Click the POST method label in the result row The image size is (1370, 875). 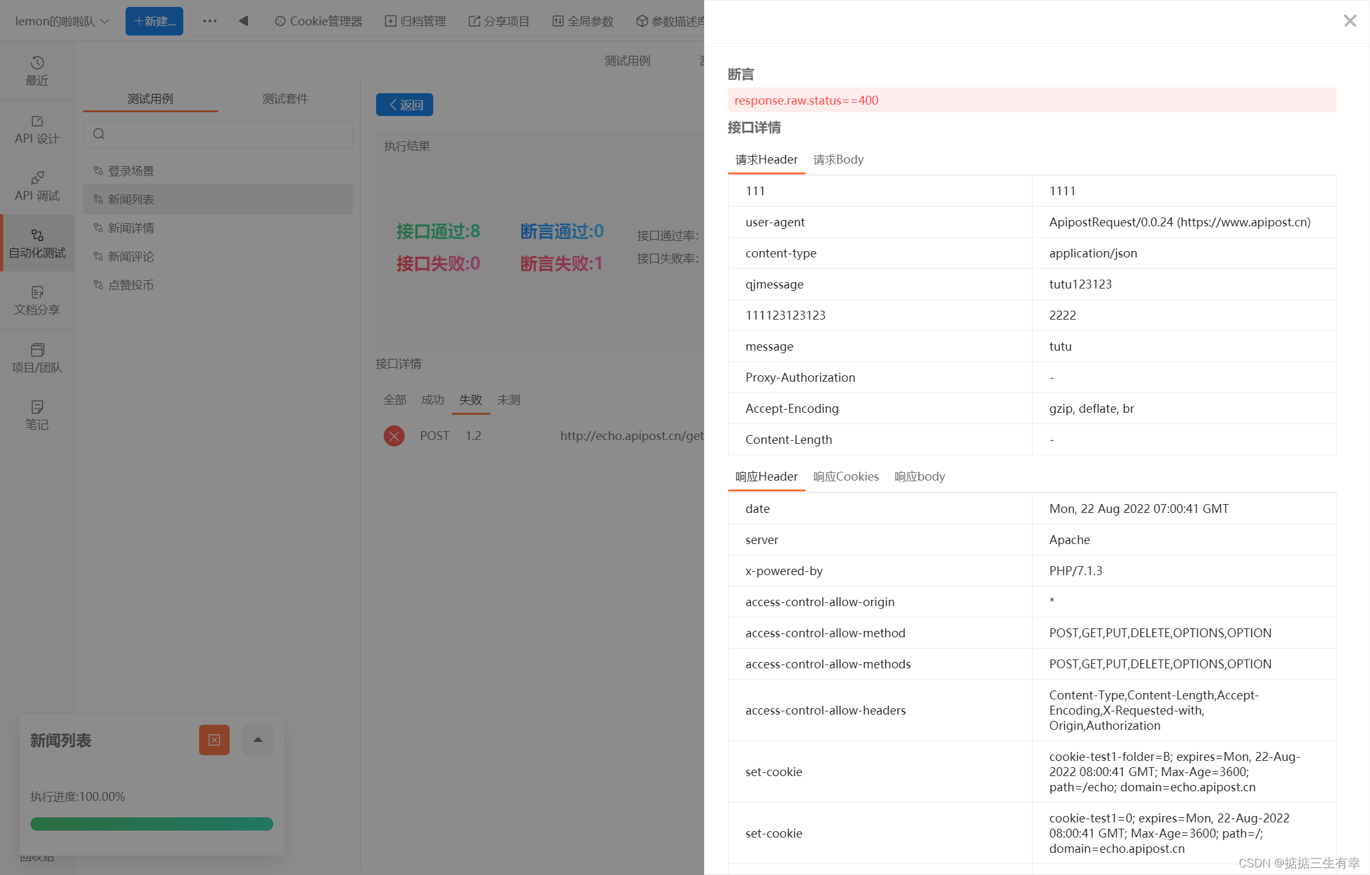click(x=434, y=436)
